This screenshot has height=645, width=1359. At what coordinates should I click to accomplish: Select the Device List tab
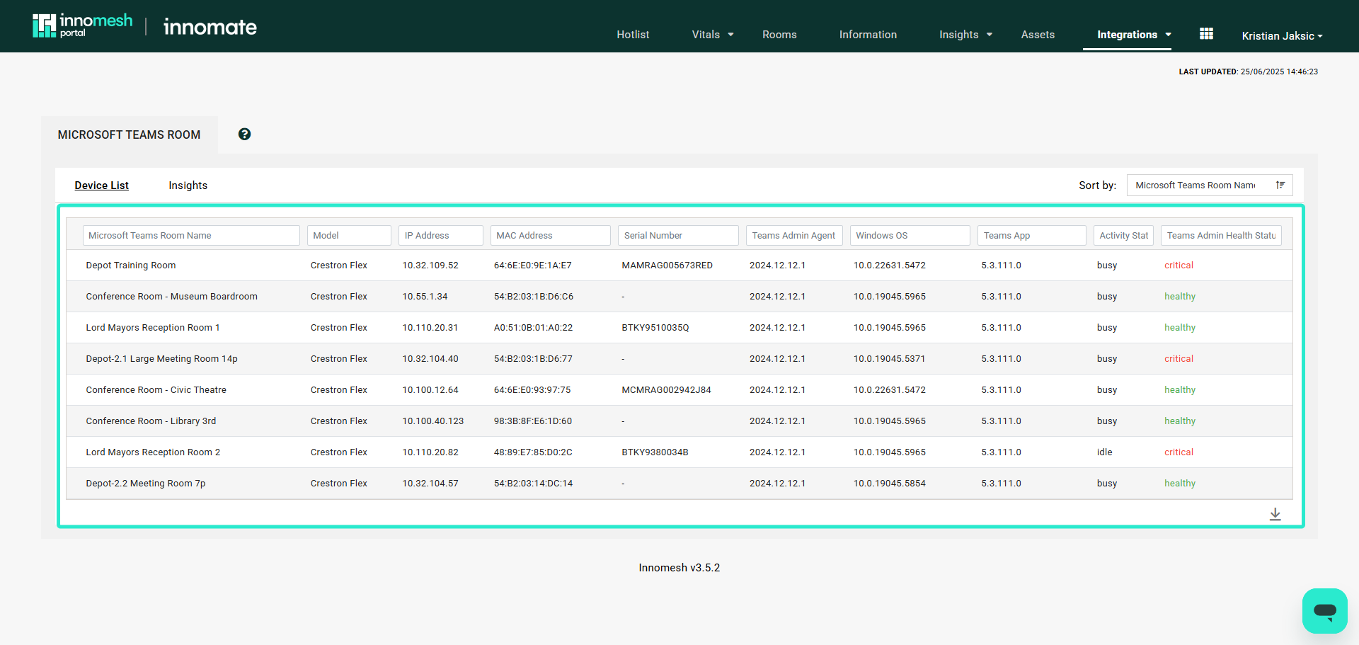pos(102,185)
